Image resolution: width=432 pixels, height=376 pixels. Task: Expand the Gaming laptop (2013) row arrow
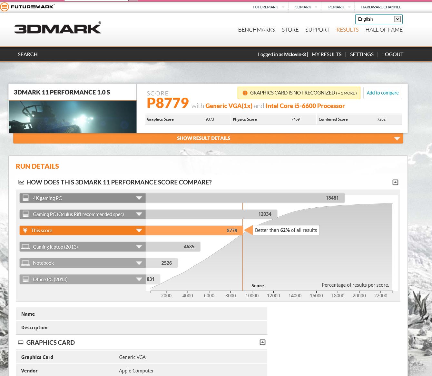point(139,247)
